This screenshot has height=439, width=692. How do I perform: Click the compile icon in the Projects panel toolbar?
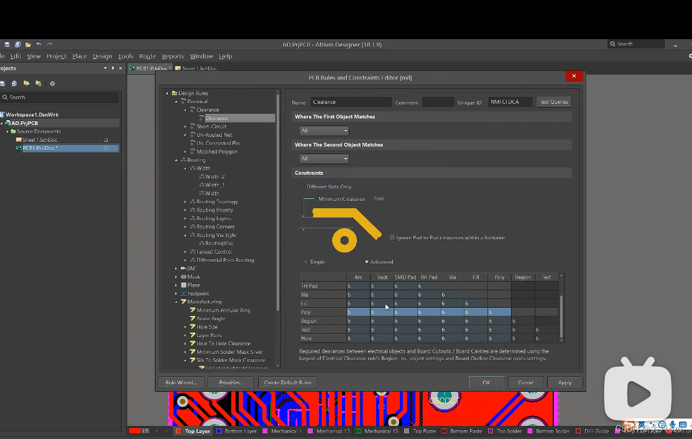coord(14,83)
